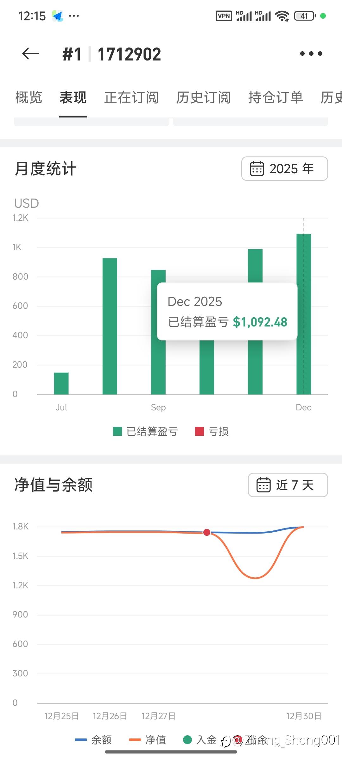Image resolution: width=342 pixels, height=760 pixels.
Task: Tap the calendar icon beside 2025 年
Action: tap(257, 168)
